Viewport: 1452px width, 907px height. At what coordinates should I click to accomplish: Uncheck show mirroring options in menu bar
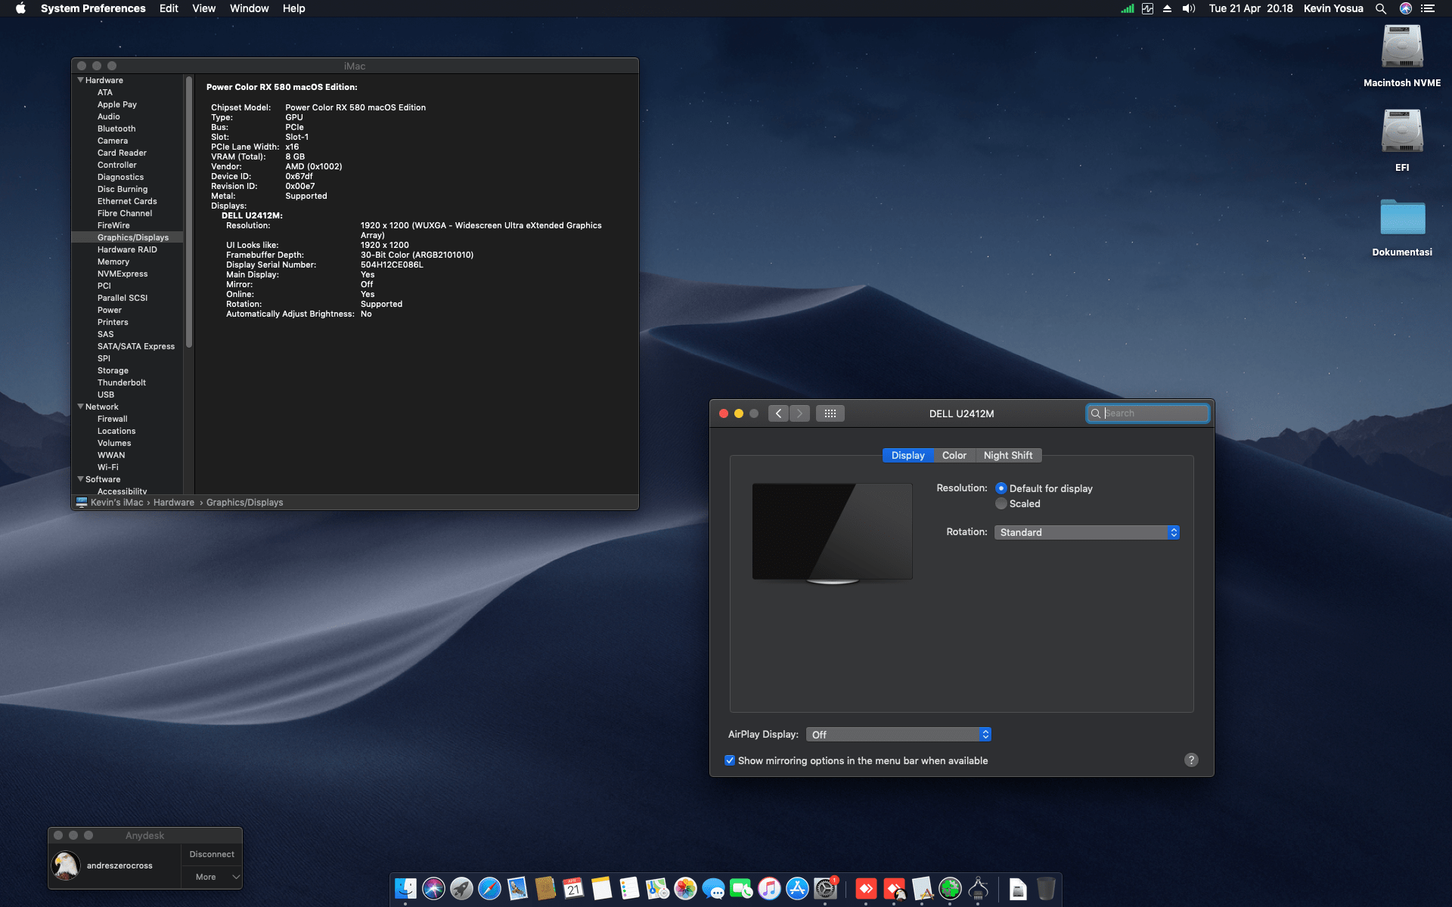pos(730,760)
